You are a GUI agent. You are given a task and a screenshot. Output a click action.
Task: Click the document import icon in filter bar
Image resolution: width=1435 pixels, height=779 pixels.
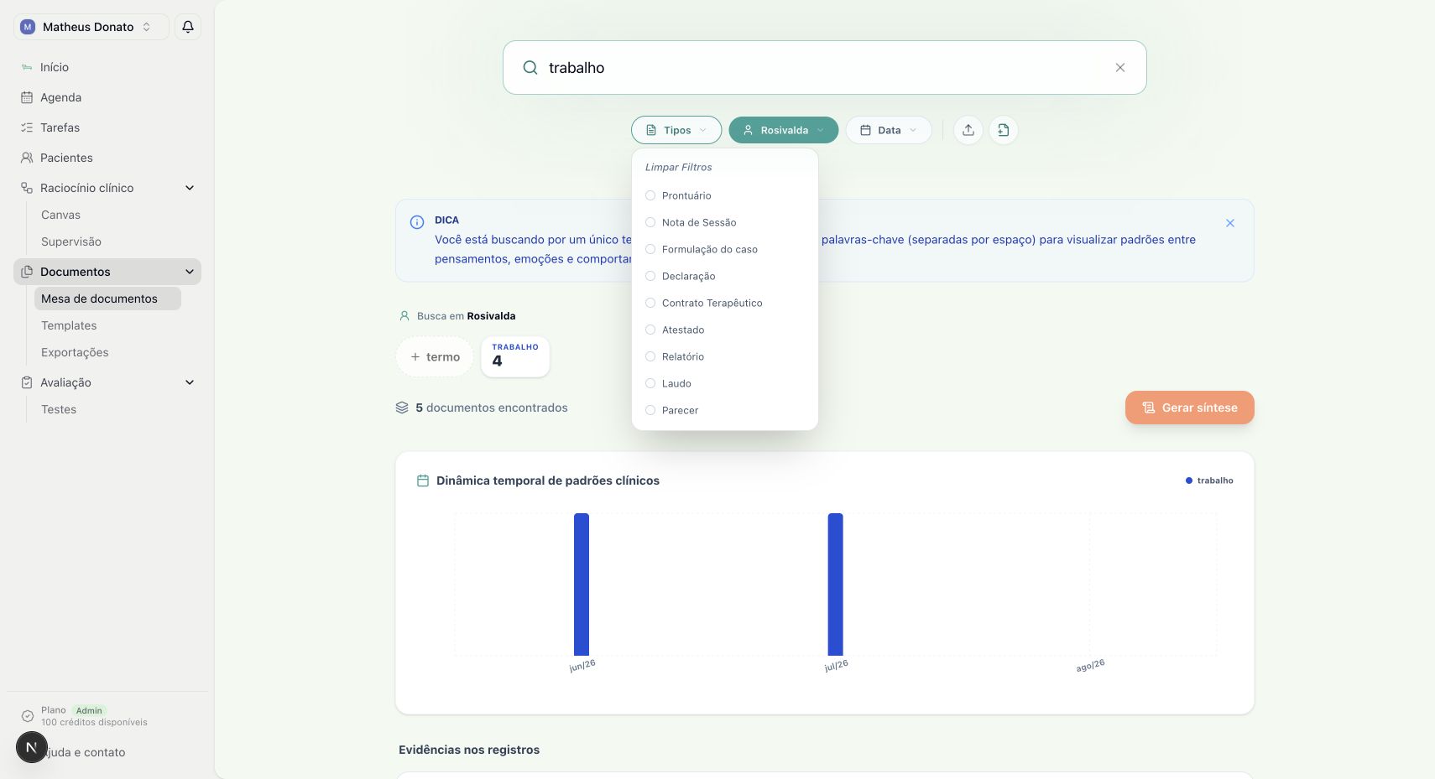point(1003,130)
